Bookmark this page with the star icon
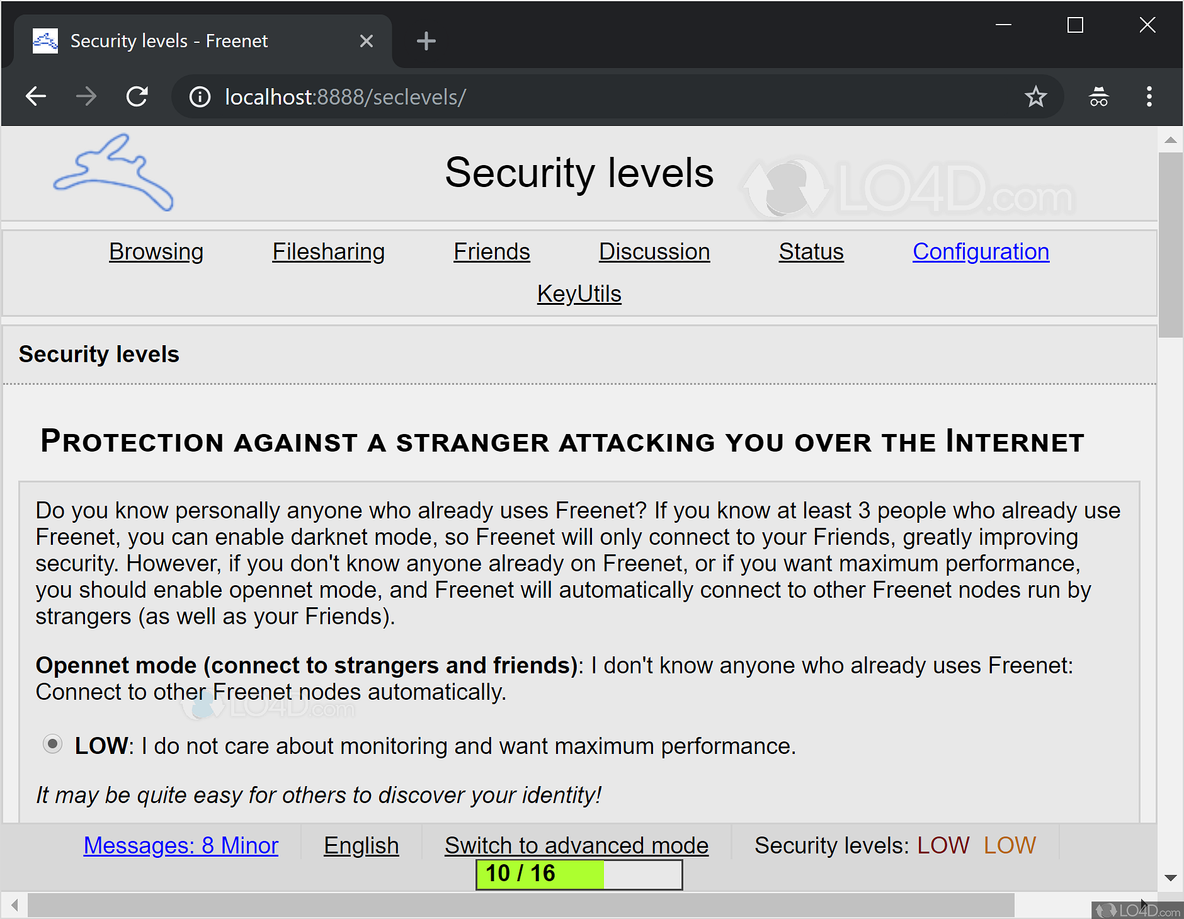 point(1035,96)
